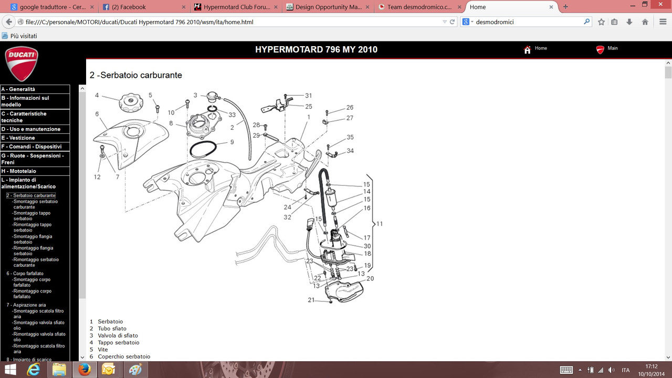672x378 pixels.
Task: Open Smontaggio corpo farfallato link
Action: 32,282
